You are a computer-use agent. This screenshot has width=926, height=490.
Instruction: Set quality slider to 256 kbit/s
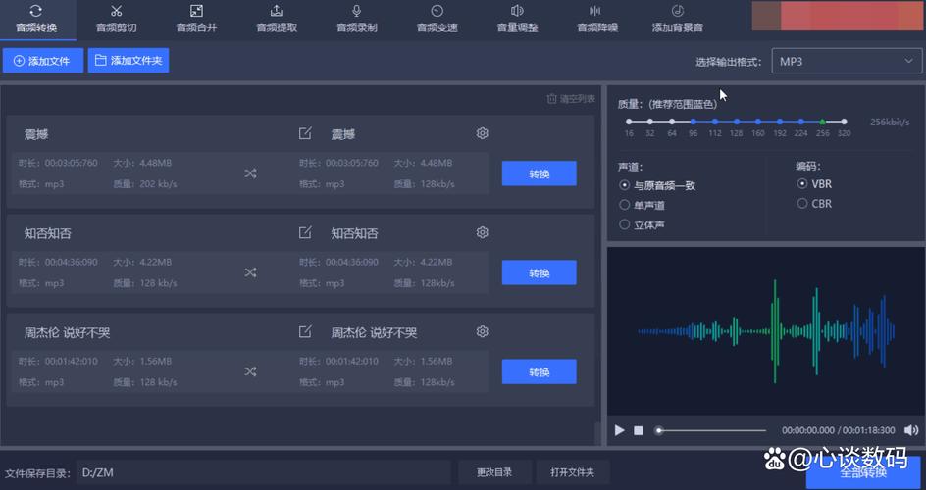[822, 122]
